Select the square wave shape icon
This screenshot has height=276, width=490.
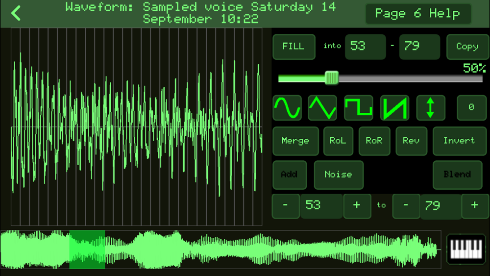pos(359,108)
